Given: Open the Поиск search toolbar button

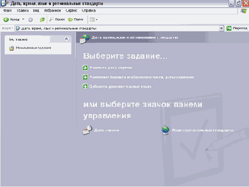Looking at the screenshot, I should [57, 19].
